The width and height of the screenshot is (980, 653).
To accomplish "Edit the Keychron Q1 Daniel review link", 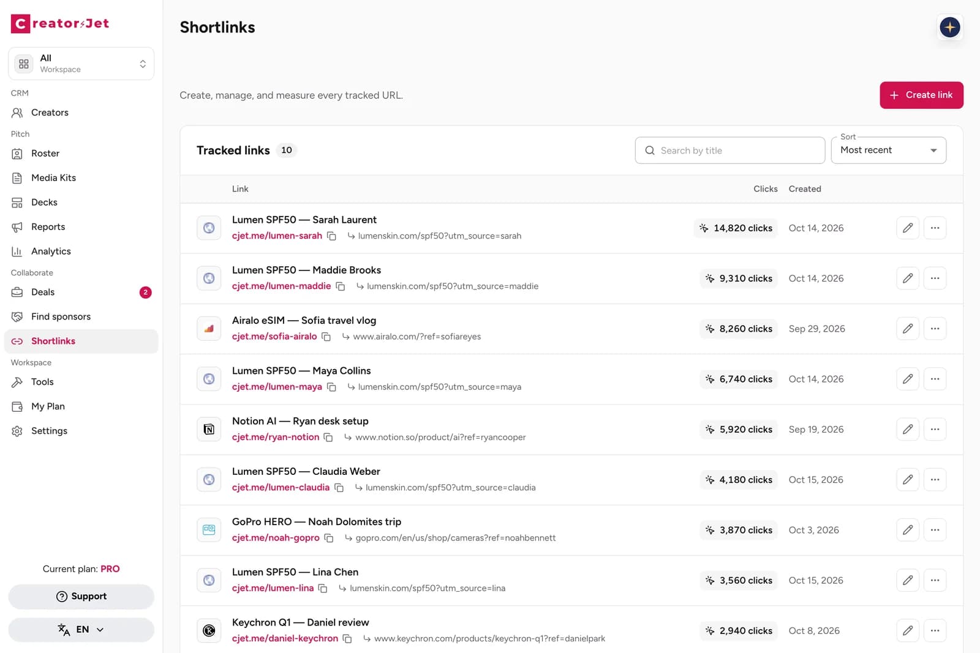I will [x=908, y=631].
